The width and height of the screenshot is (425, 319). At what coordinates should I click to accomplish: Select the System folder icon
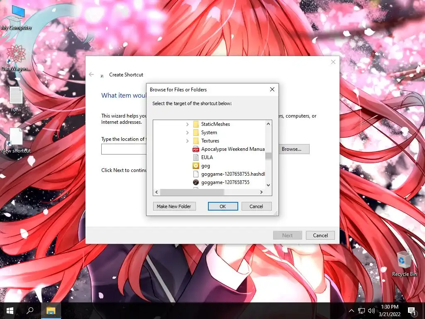point(196,133)
